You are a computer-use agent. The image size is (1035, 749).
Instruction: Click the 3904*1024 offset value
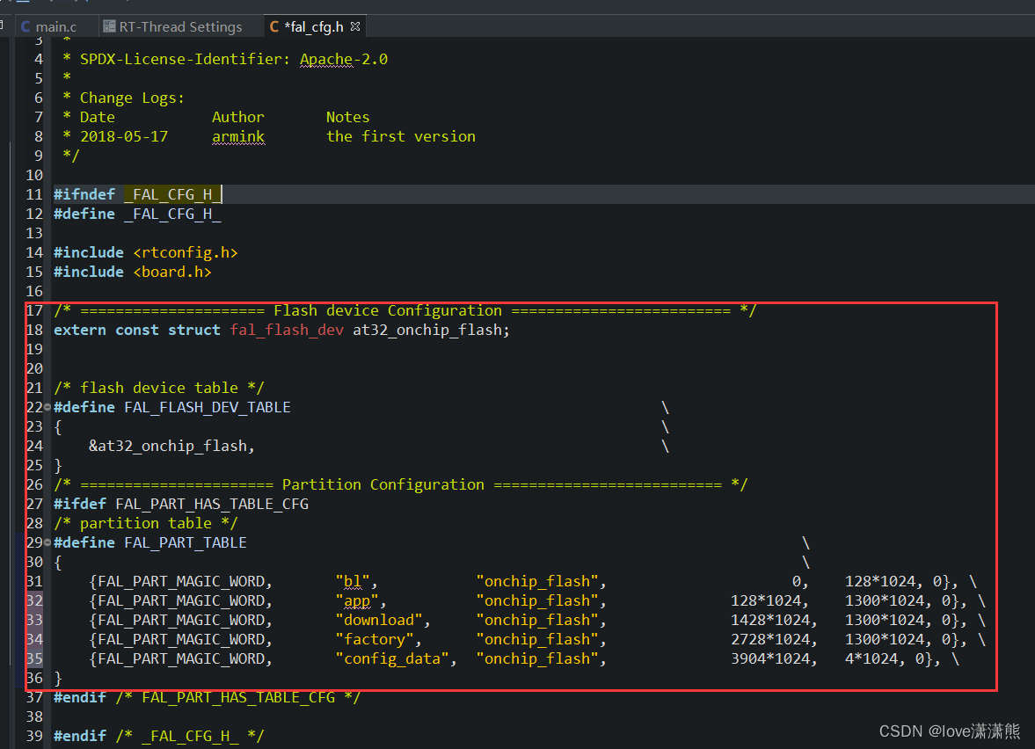click(x=770, y=658)
